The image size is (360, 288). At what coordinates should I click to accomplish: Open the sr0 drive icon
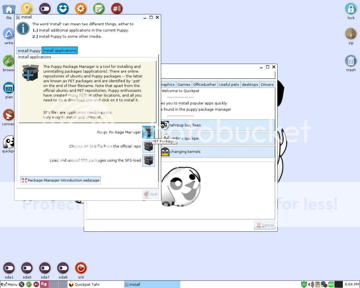[81, 269]
